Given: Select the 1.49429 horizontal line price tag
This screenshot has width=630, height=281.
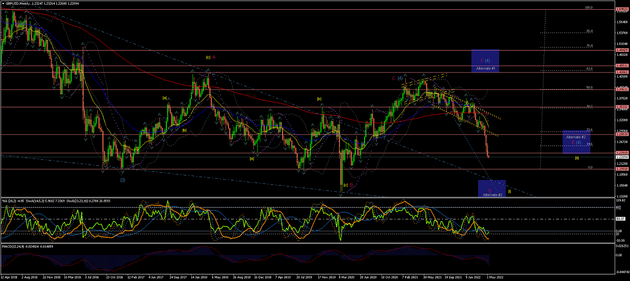Looking at the screenshot, I should 622,50.
